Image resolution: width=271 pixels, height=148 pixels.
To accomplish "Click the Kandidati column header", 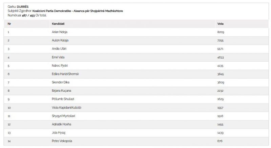I will coord(58,24).
